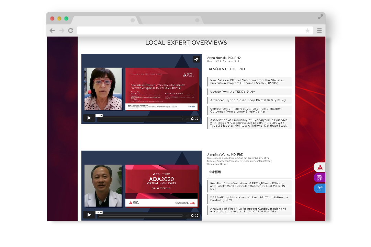The image size is (371, 247).
Task: Select DAPA-HF Update topic link
Action: 249,199
